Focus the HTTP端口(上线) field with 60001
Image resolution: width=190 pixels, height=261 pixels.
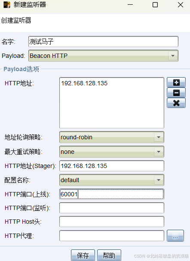112,194
